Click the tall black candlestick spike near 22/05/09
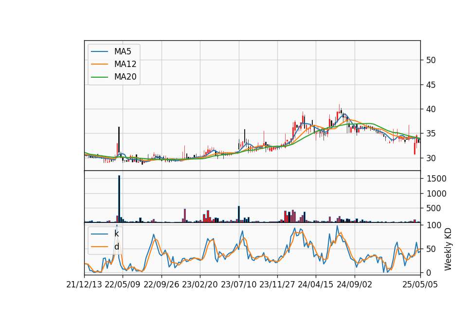The width and height of the screenshot is (467, 335). [119, 140]
